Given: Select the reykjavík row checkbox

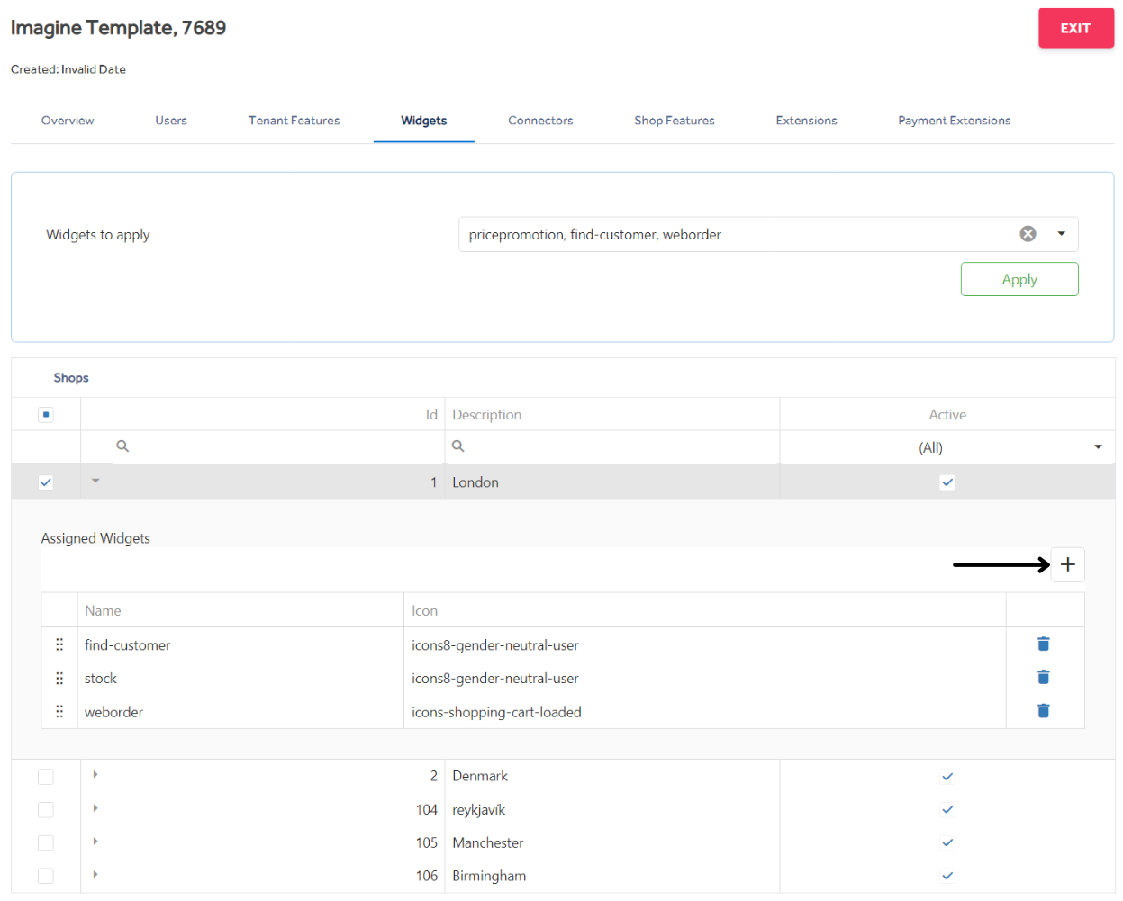Looking at the screenshot, I should 46,810.
